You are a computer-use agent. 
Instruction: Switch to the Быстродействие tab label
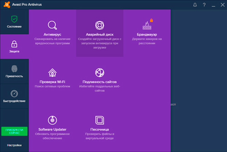click(14, 101)
